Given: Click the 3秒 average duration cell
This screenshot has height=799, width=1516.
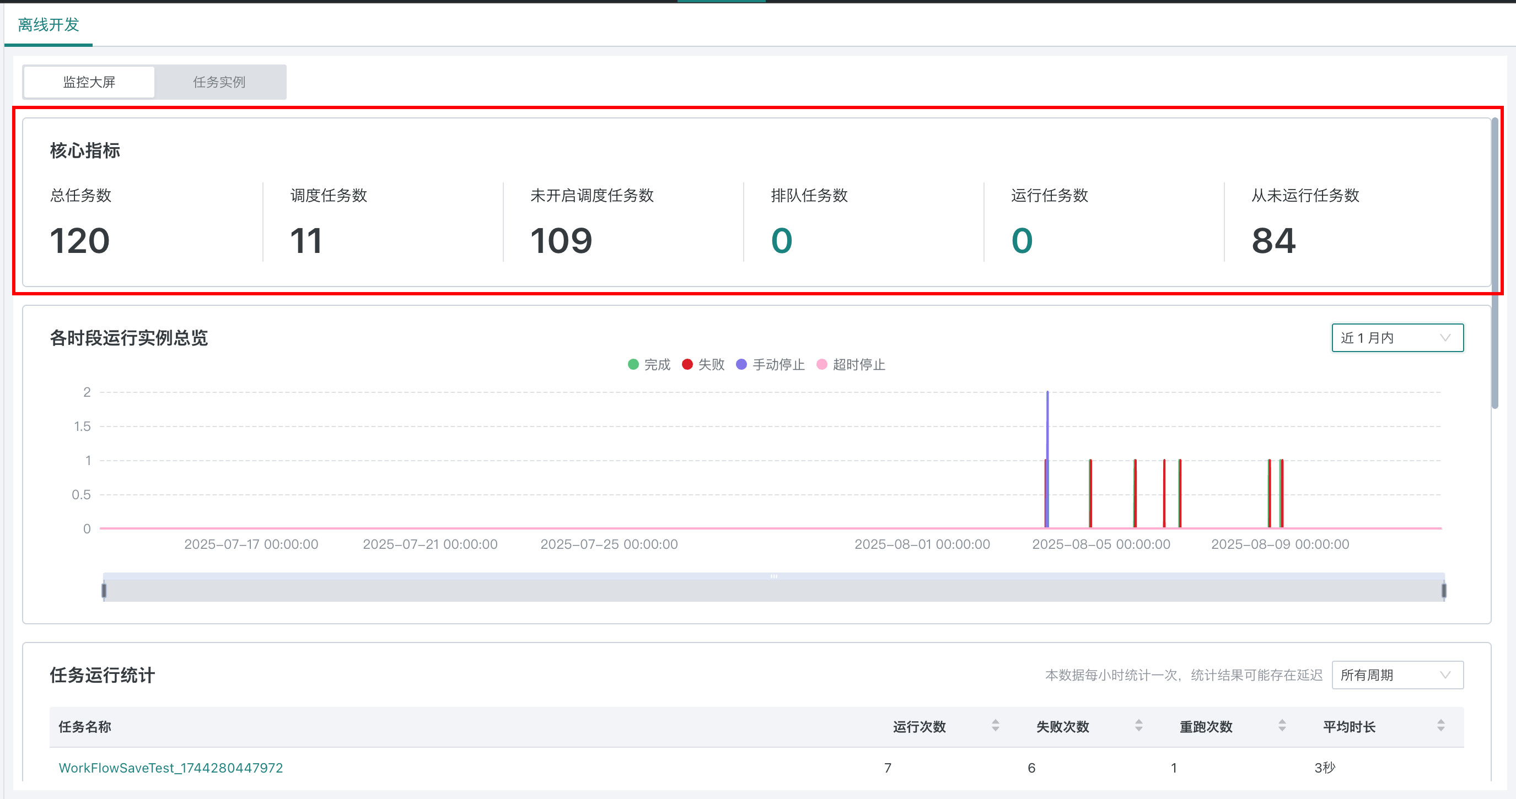Looking at the screenshot, I should [x=1325, y=768].
